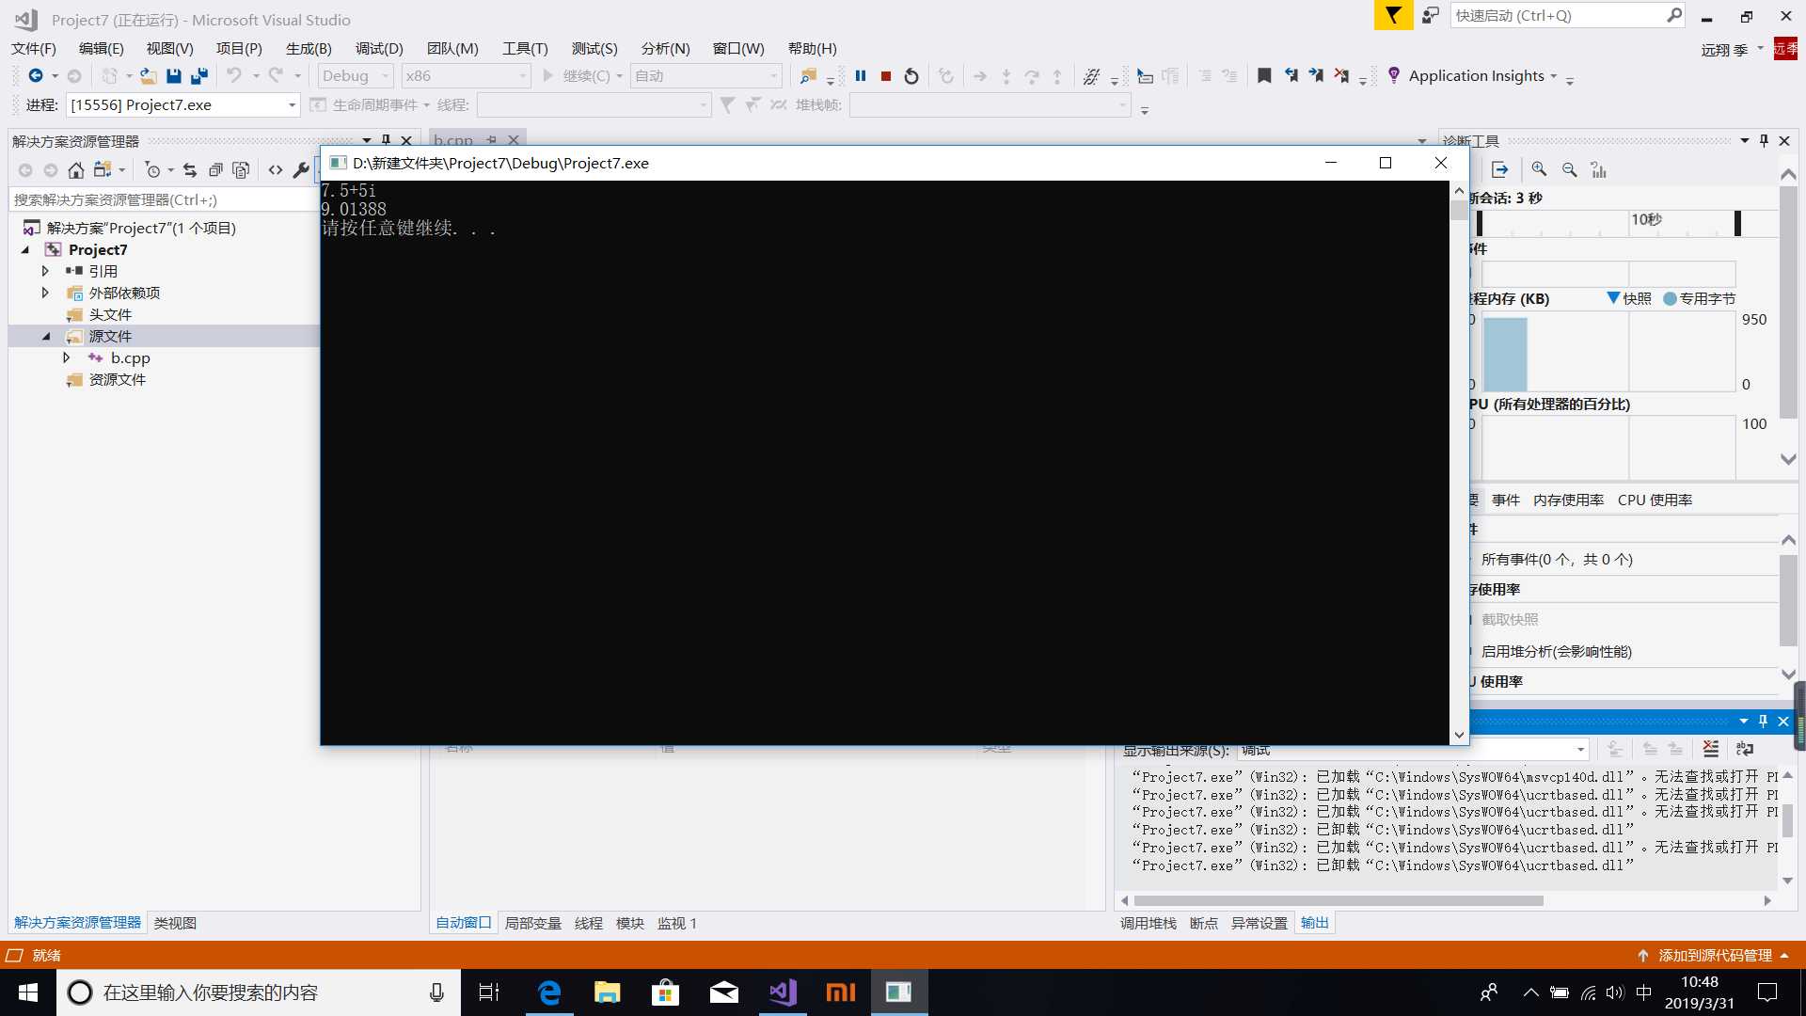Zoom in on the Diagnostic Tools timeline
1806x1016 pixels.
[x=1539, y=169]
